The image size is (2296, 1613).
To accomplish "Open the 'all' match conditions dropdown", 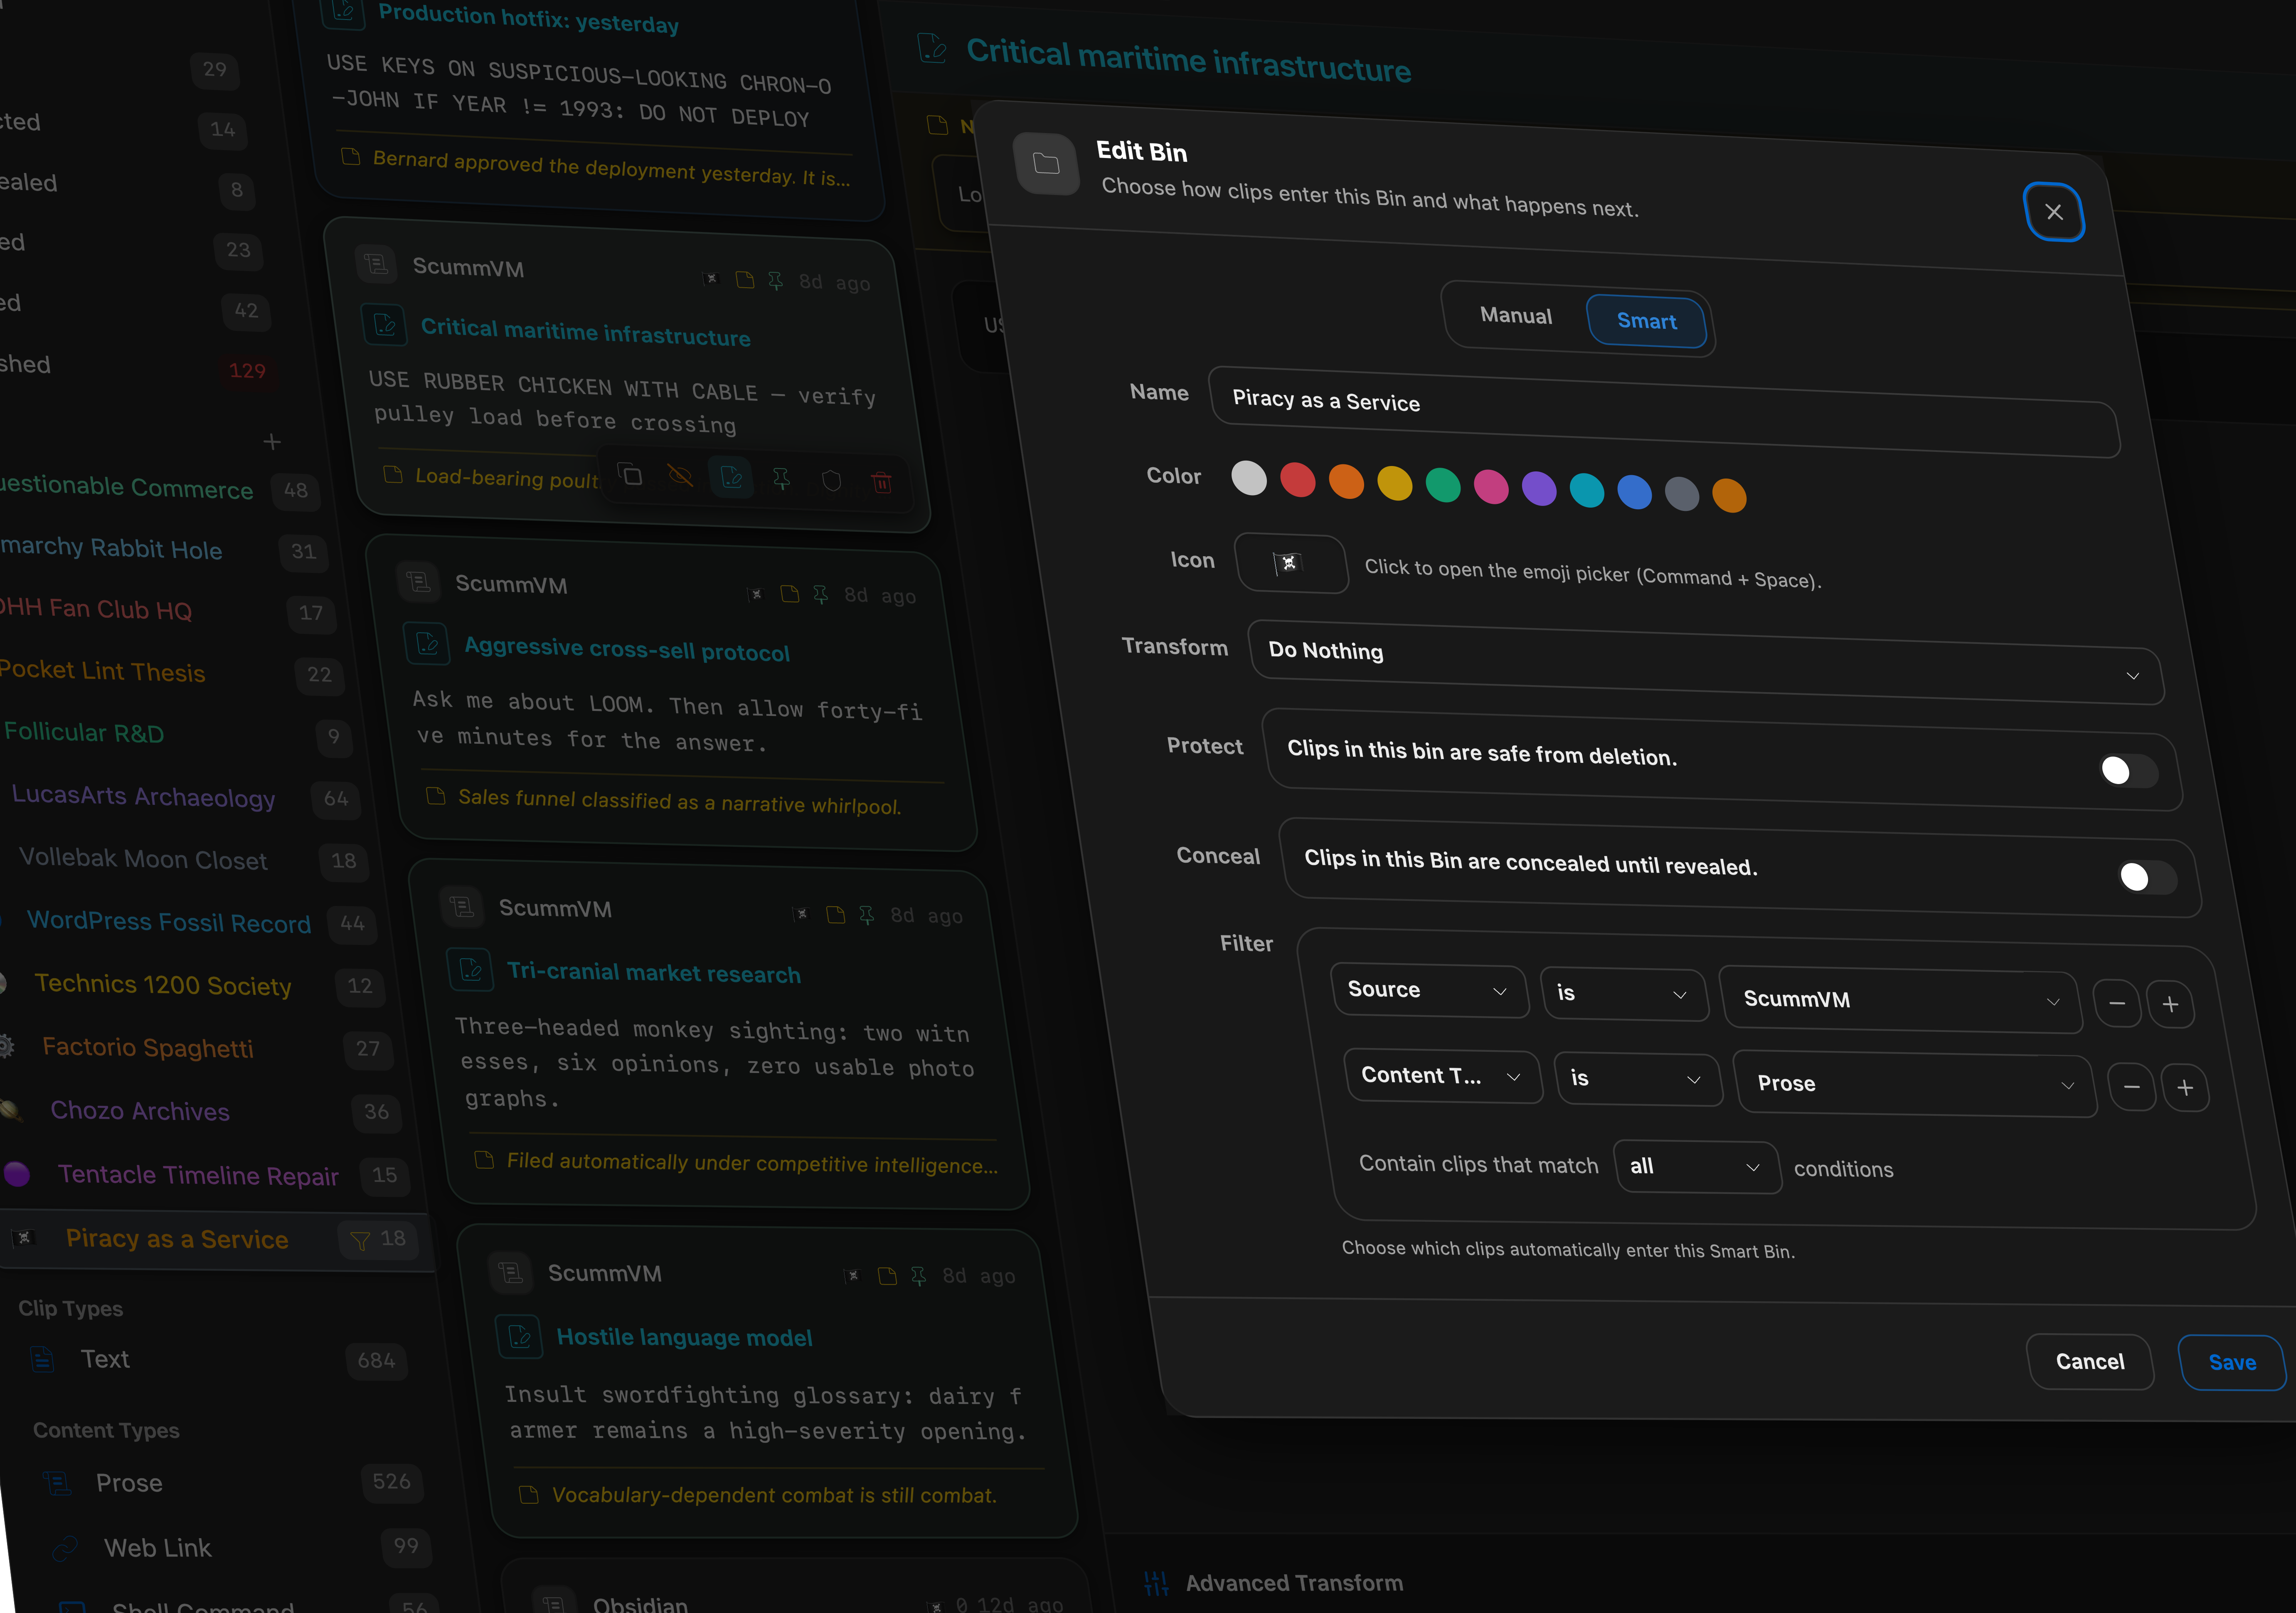I will pos(1697,1167).
